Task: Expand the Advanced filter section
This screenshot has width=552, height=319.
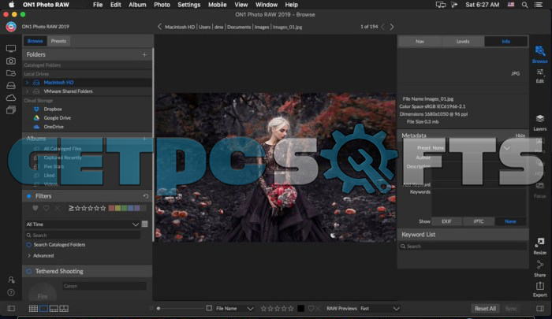Action: [x=29, y=256]
